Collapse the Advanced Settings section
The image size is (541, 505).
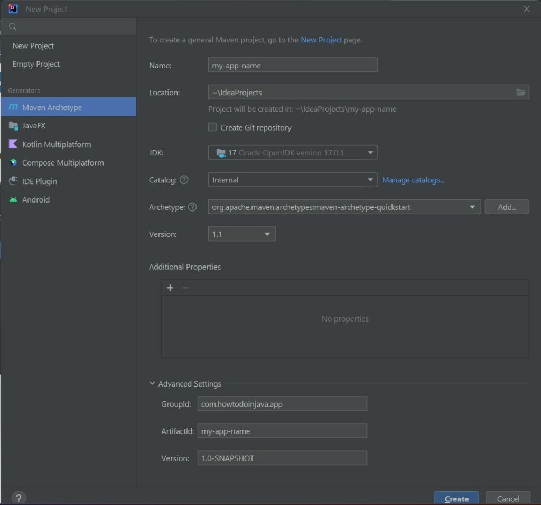coord(152,383)
